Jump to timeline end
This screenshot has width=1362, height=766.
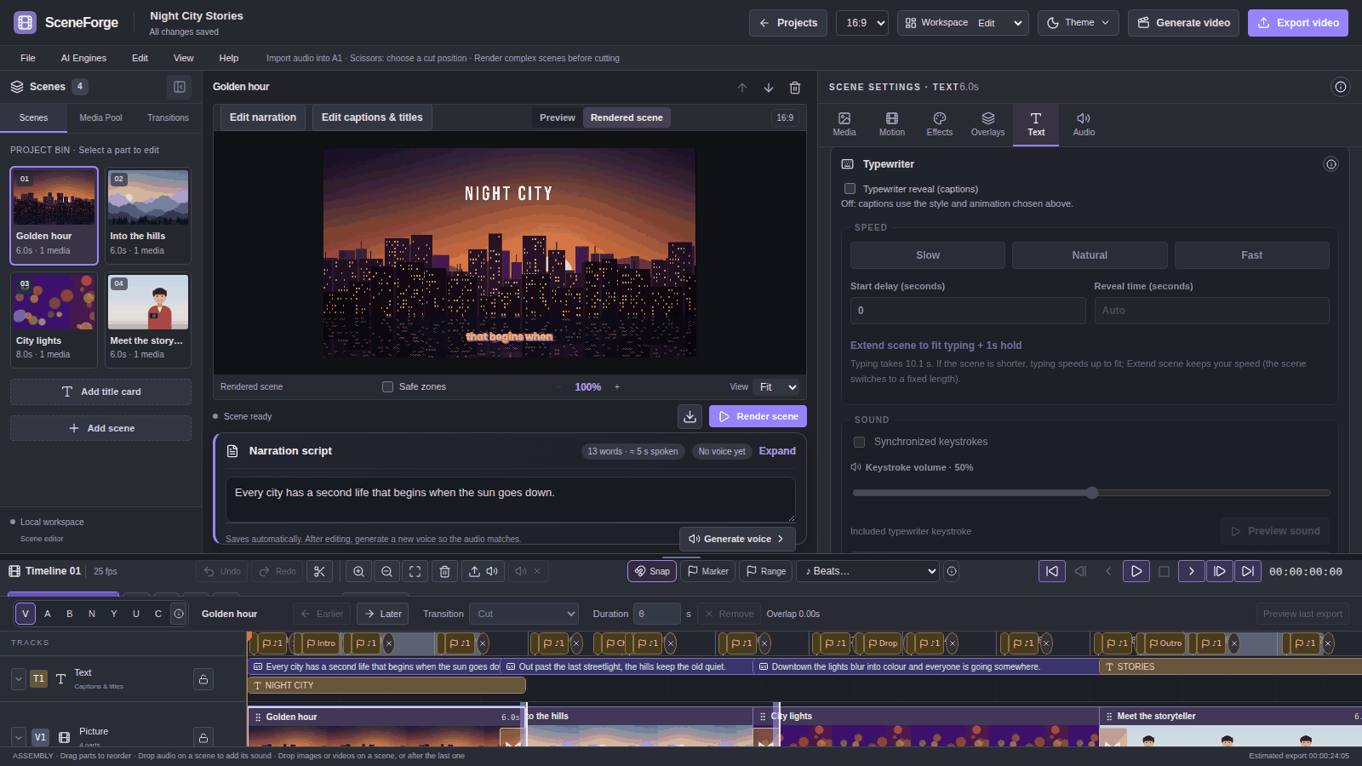pos(1248,571)
